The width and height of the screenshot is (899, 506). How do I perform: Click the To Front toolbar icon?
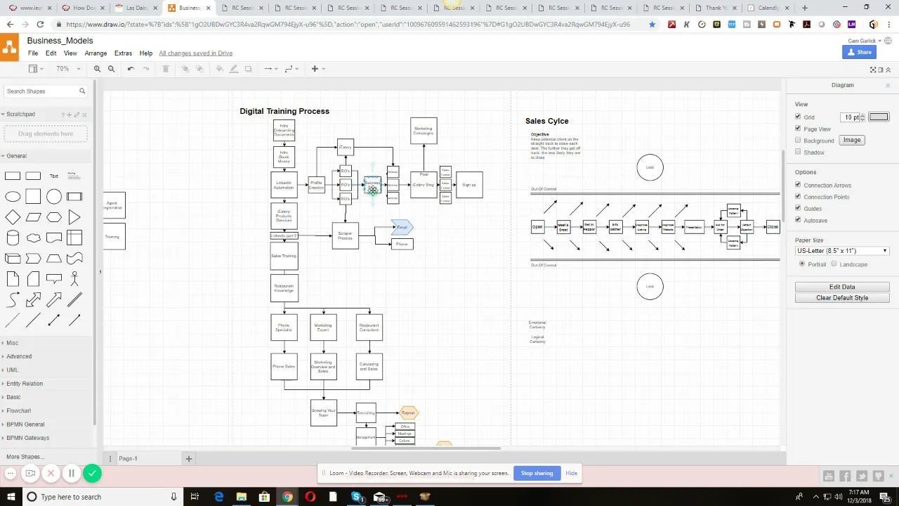tap(185, 69)
